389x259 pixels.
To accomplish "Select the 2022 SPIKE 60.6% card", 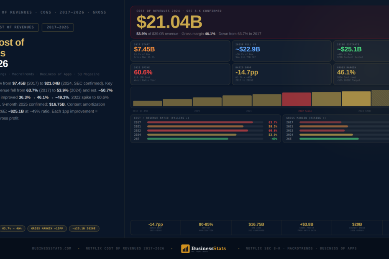I will 180,74.
